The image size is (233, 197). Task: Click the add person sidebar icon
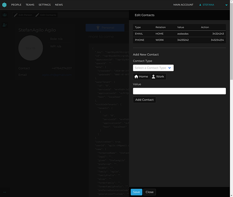[4, 25]
